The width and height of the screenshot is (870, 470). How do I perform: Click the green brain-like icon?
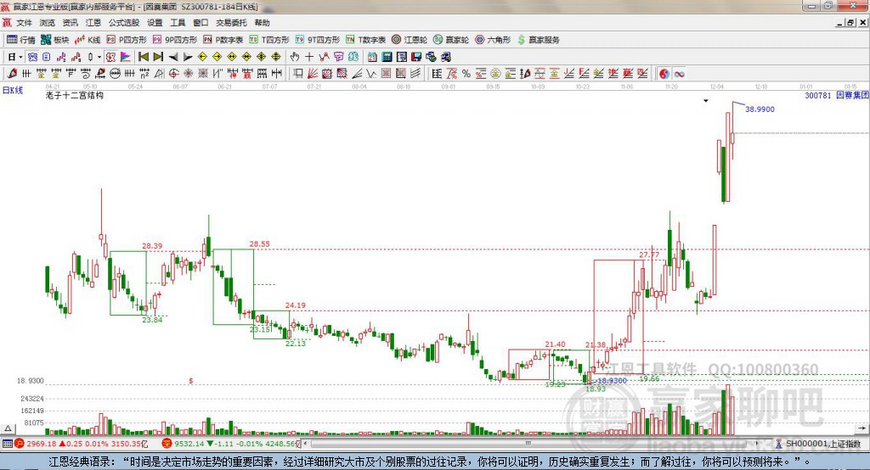pyautogui.click(x=353, y=57)
